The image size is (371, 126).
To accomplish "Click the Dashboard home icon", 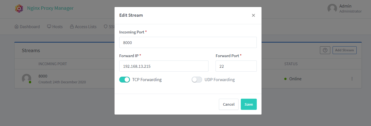I will click(16, 27).
